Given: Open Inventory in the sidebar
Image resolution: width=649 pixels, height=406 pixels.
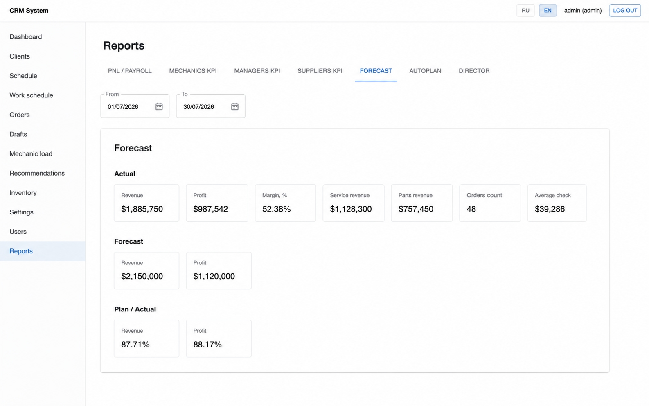Looking at the screenshot, I should tap(43, 193).
